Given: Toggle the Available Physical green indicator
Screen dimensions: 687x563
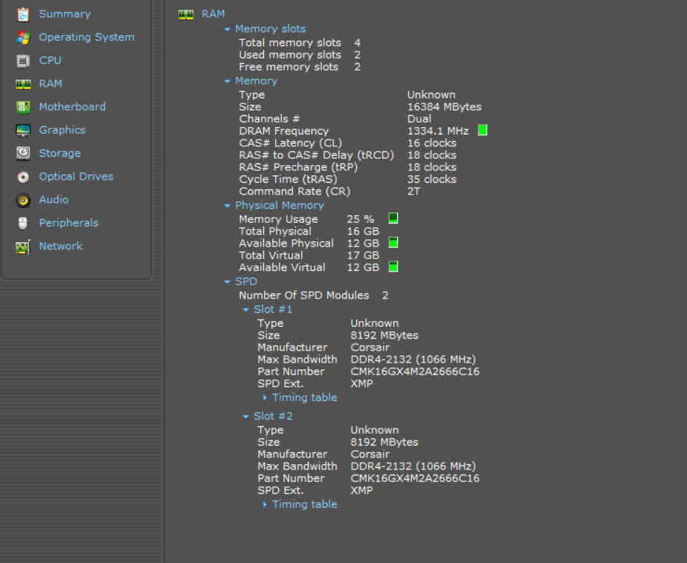Looking at the screenshot, I should coord(393,243).
